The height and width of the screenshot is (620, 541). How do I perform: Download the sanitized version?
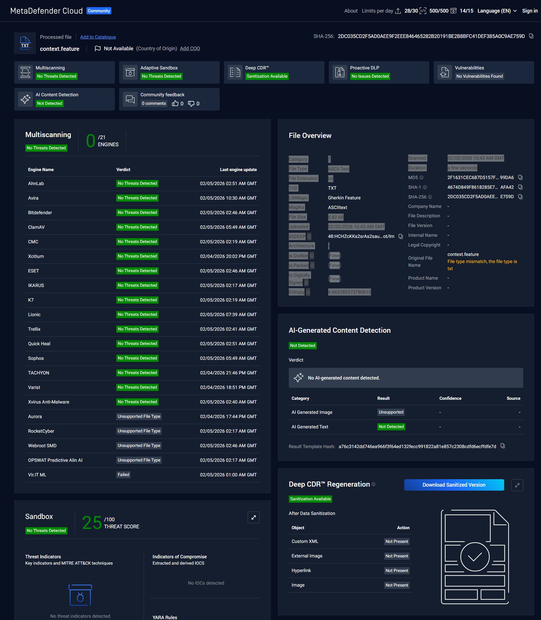[454, 485]
